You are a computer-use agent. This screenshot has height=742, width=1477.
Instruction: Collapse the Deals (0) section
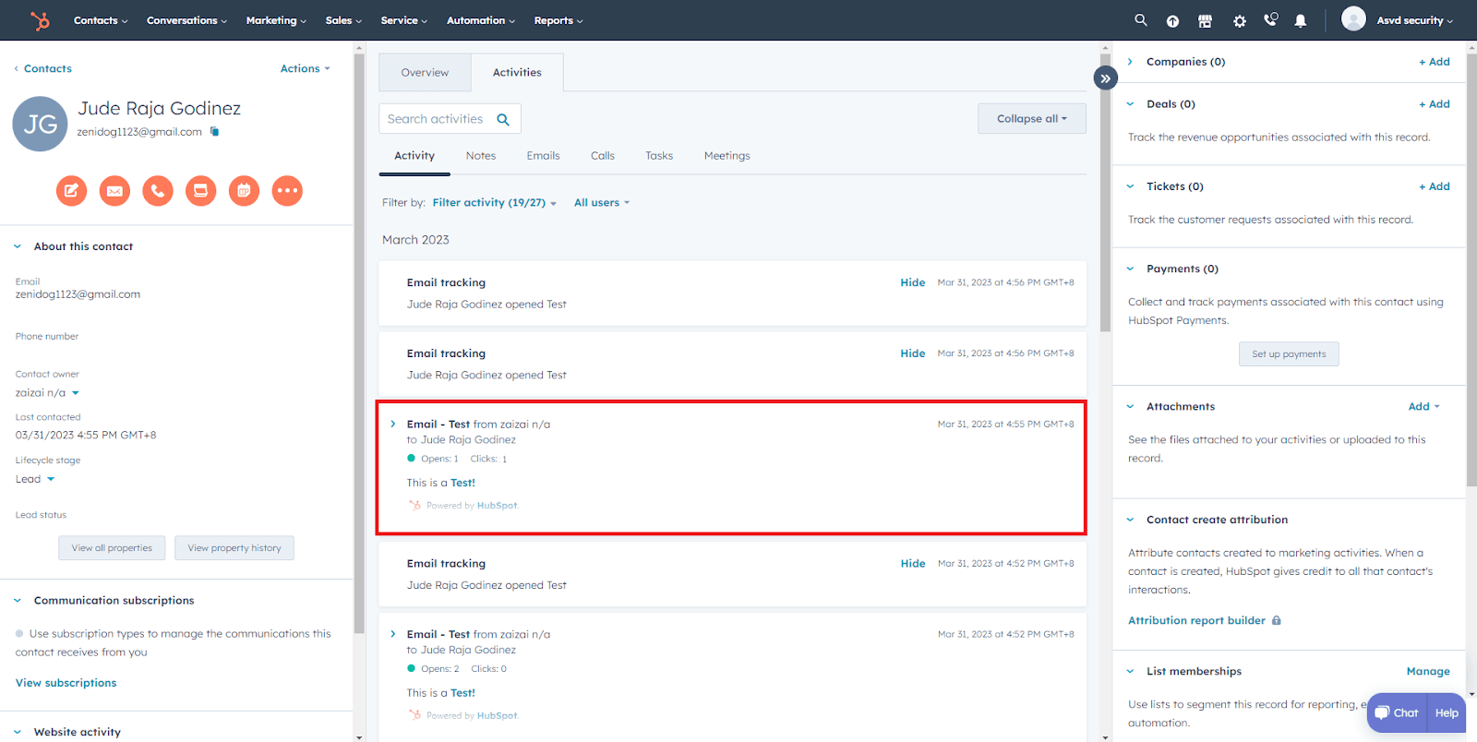pyautogui.click(x=1130, y=104)
